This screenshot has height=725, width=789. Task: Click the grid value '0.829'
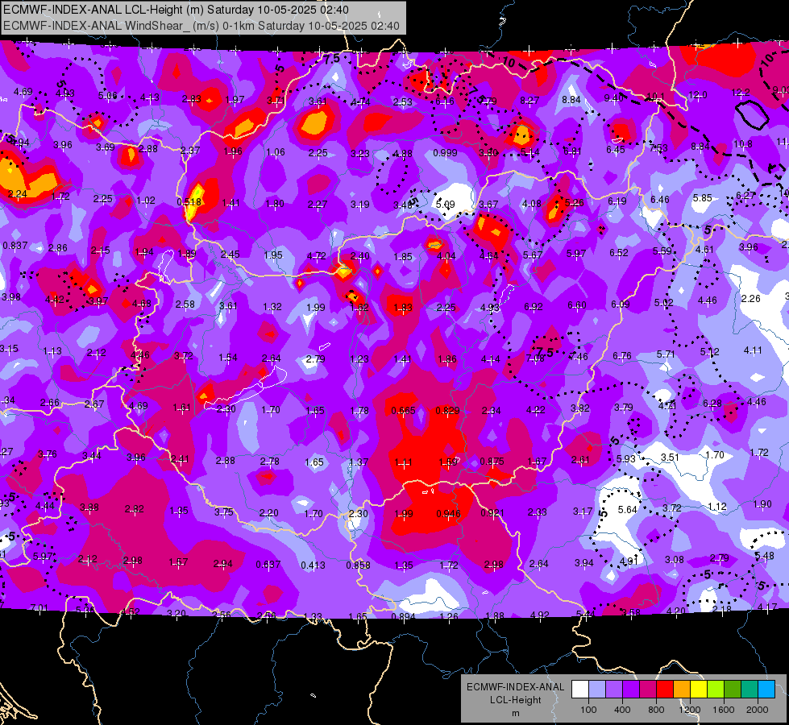coord(447,410)
